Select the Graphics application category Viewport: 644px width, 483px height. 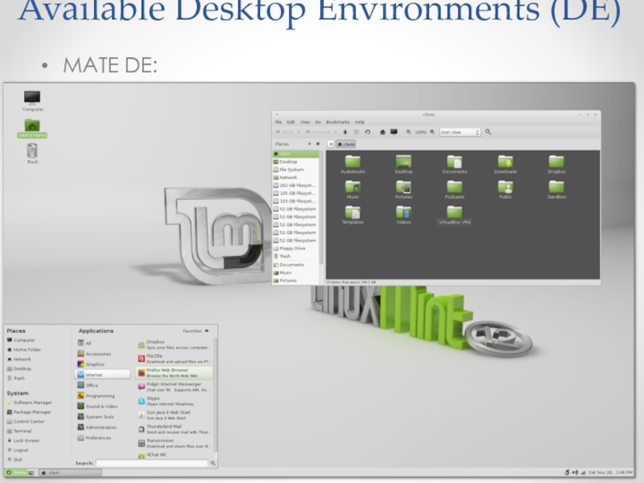click(x=91, y=365)
